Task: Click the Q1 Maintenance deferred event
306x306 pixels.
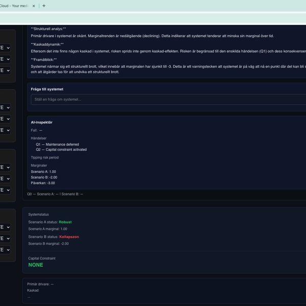Action: (57, 144)
